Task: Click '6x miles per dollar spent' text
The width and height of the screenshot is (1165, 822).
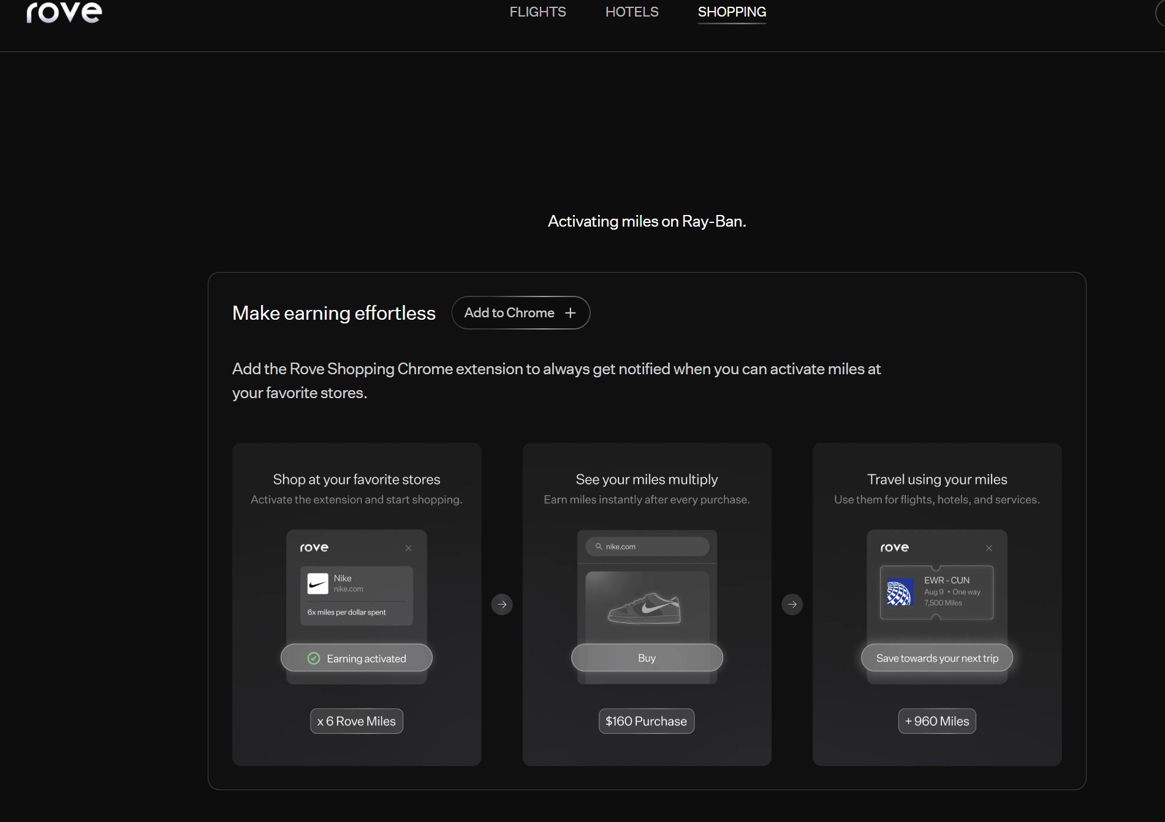Action: click(347, 612)
